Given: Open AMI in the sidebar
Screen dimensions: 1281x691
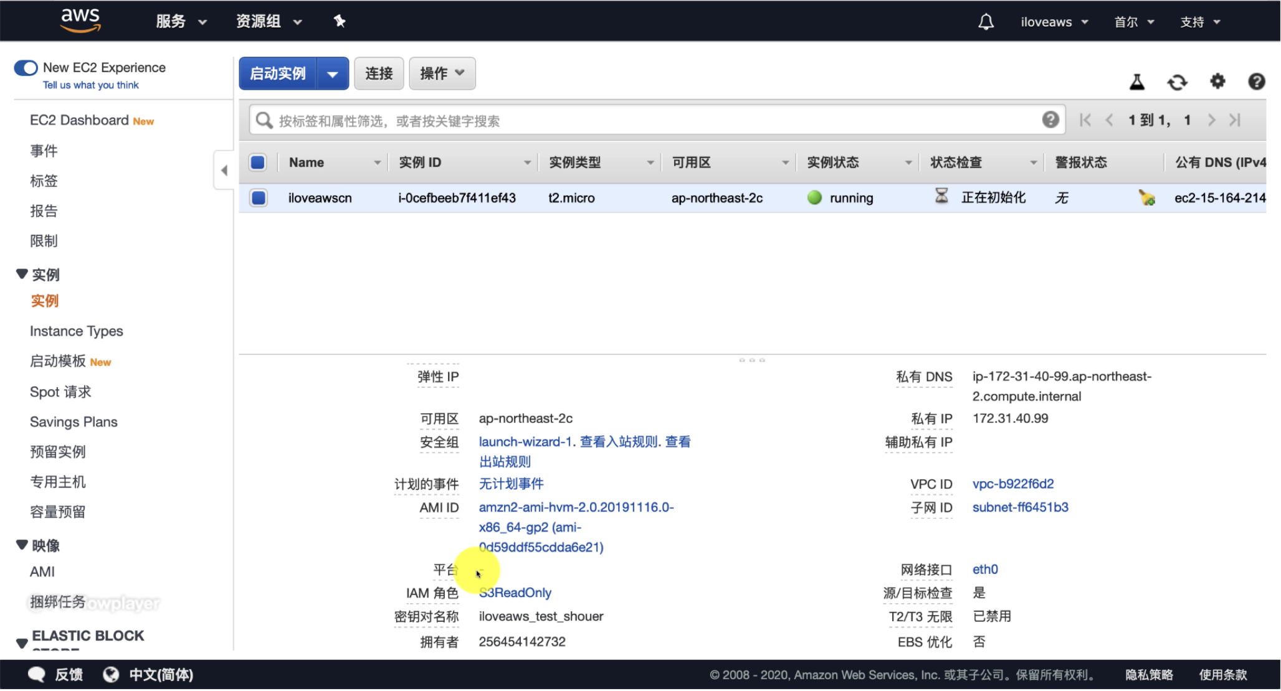Looking at the screenshot, I should [42, 571].
